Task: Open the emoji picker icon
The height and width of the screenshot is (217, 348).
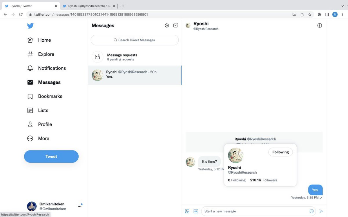Action: tap(312, 211)
